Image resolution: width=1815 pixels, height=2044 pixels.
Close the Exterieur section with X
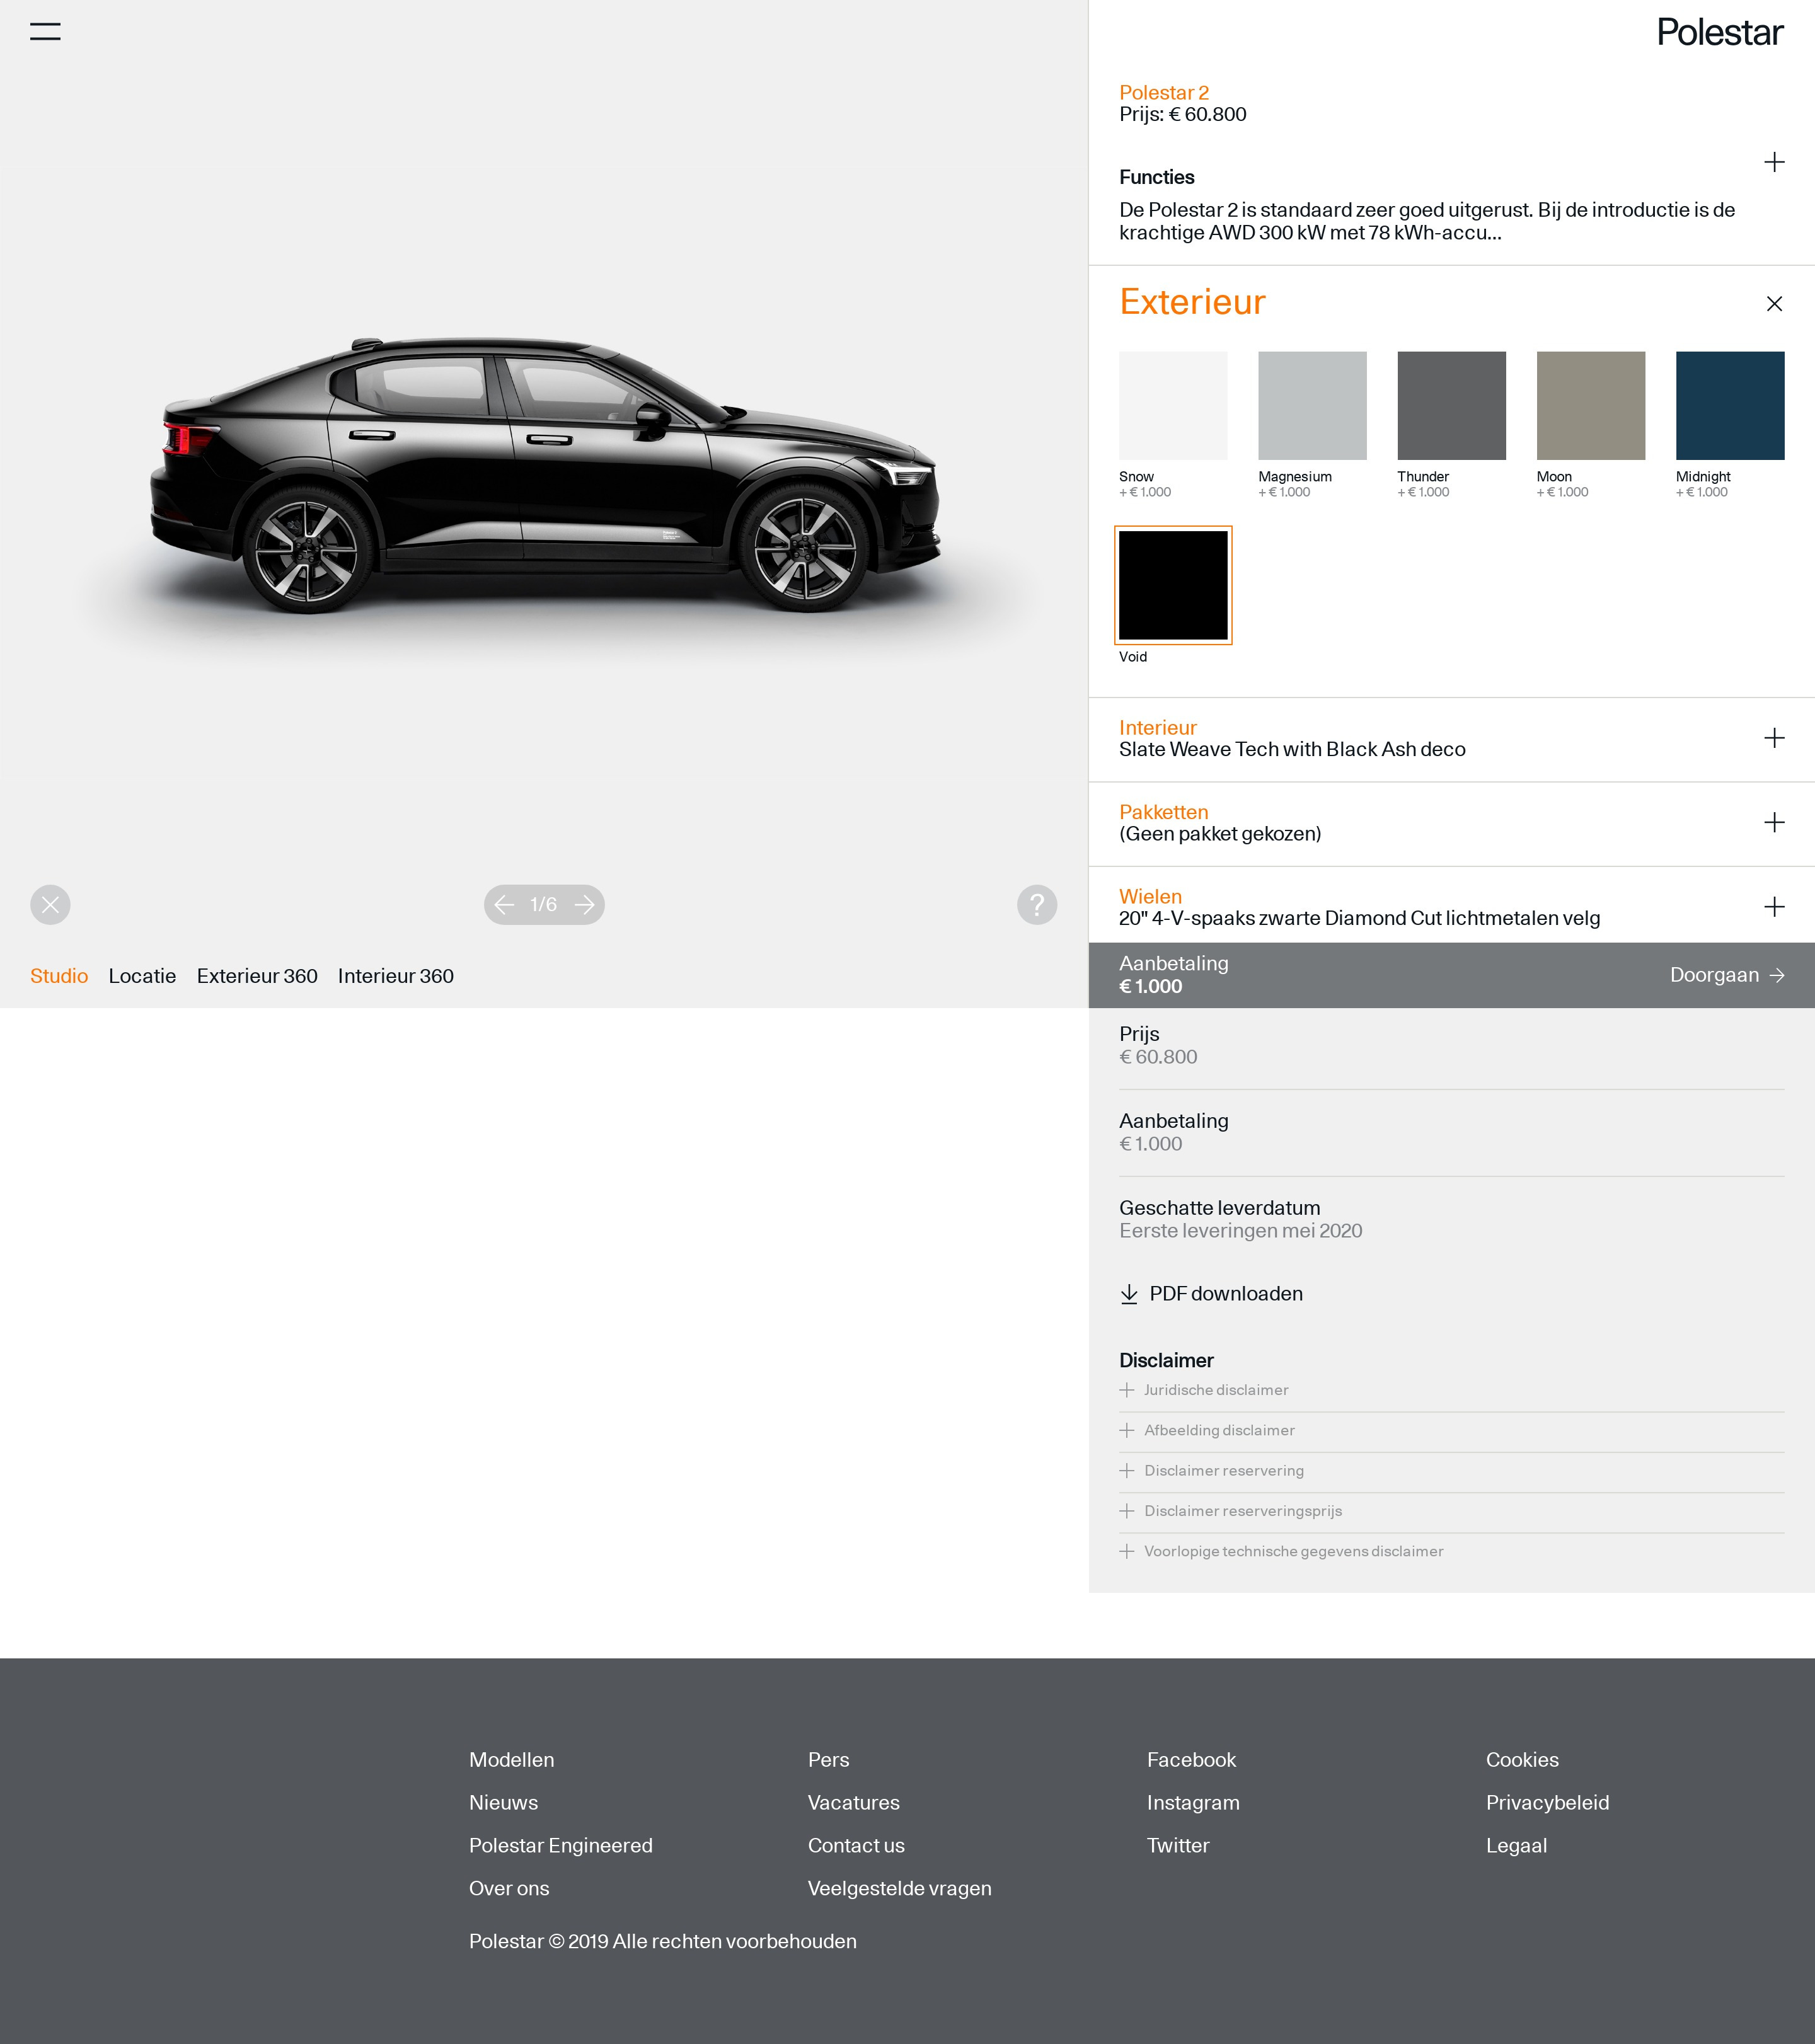[x=1773, y=303]
